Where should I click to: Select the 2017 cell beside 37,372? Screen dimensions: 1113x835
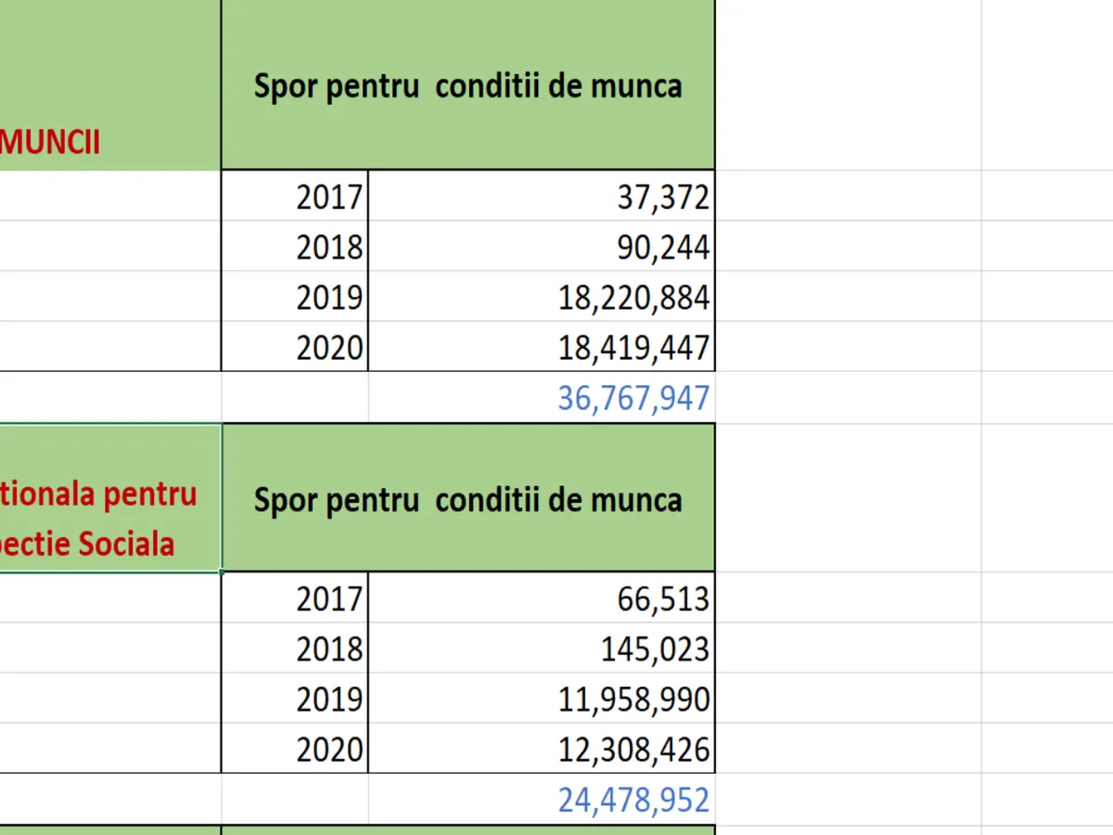point(295,196)
